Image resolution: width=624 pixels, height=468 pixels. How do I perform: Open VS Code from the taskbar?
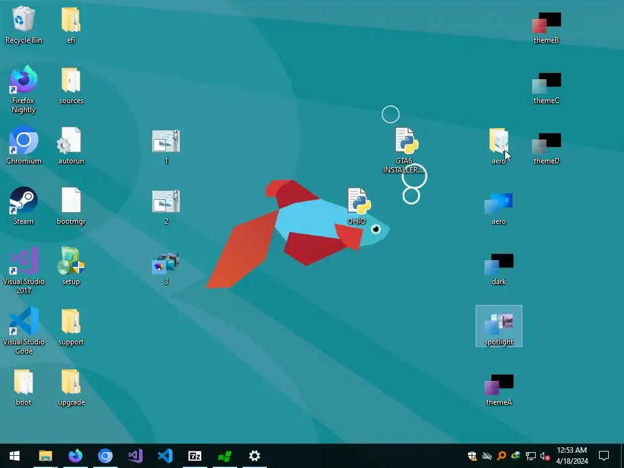click(x=165, y=456)
